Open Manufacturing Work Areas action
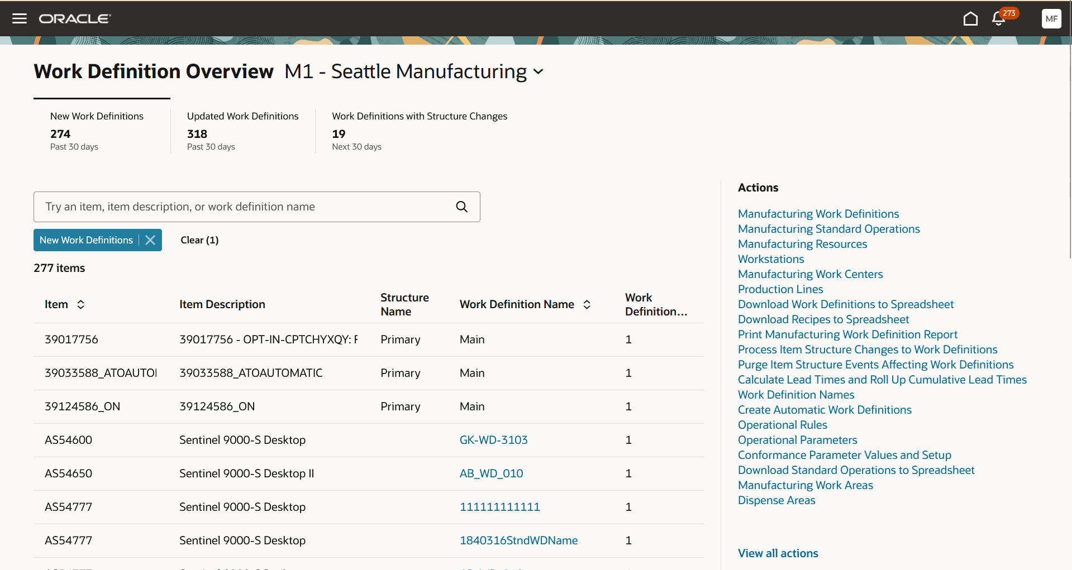Screen dimensions: 1072x570 tap(805, 485)
